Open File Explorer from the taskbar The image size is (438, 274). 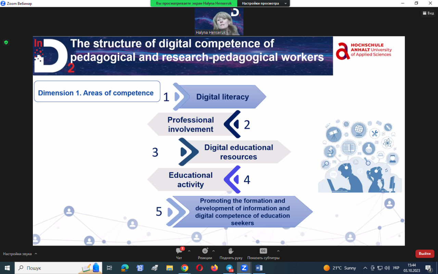click(x=169, y=268)
